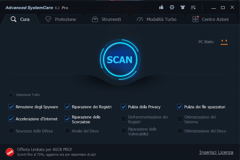The width and height of the screenshot is (240, 160).
Task: Uncheck Accelerazione d'Internet
Action: click(x=11, y=119)
